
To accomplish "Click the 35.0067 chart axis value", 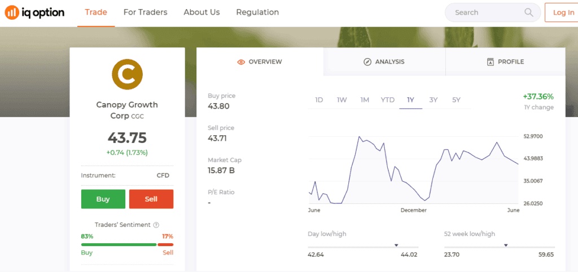I will pyautogui.click(x=533, y=181).
